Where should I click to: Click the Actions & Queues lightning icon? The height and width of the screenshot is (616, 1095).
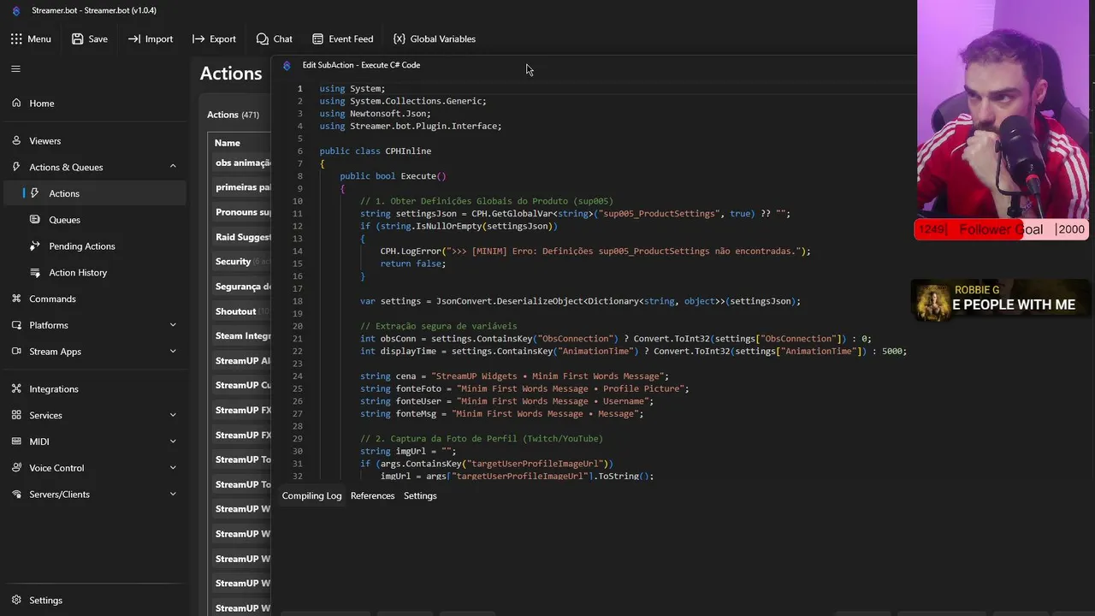pyautogui.click(x=16, y=167)
